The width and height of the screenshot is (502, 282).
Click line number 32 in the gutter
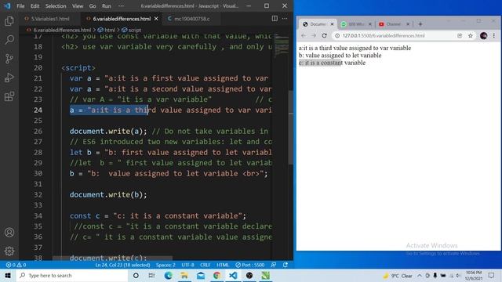pyautogui.click(x=38, y=195)
